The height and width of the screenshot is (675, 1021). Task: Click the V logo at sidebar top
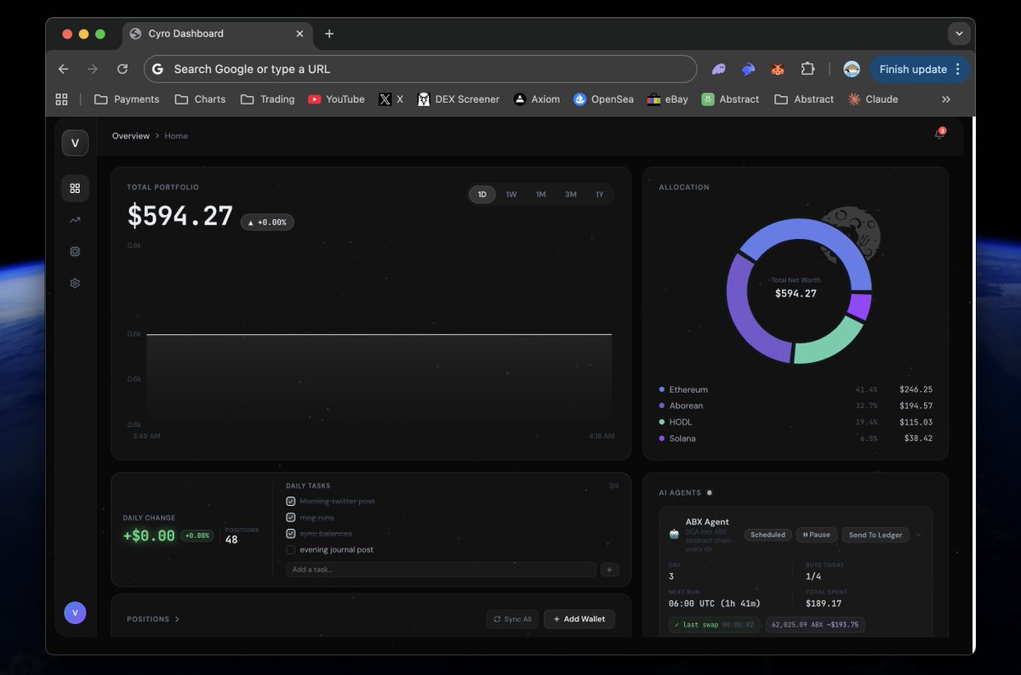(x=75, y=143)
